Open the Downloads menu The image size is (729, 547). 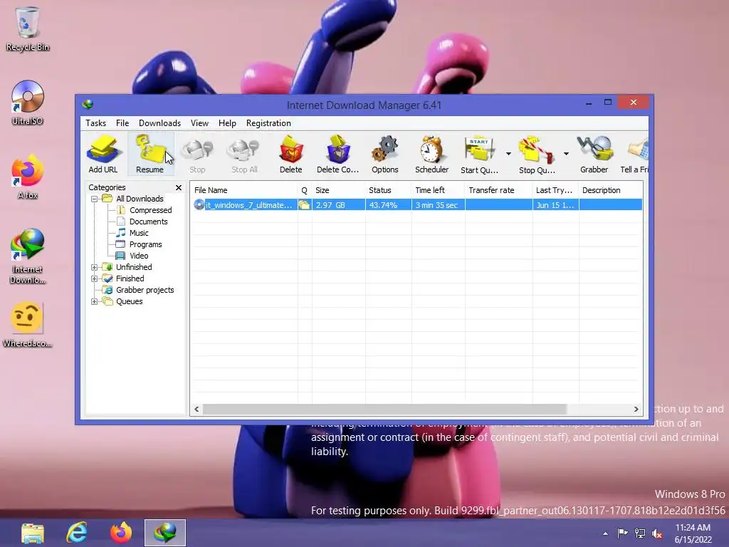pyautogui.click(x=159, y=123)
